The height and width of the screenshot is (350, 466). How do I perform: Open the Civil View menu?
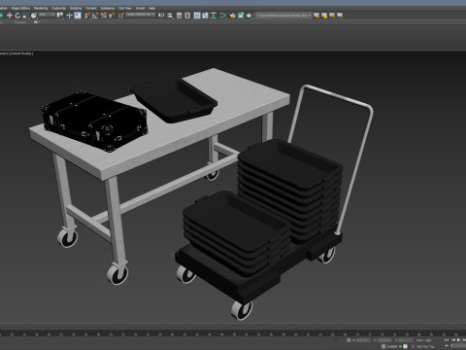click(x=125, y=8)
